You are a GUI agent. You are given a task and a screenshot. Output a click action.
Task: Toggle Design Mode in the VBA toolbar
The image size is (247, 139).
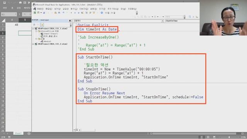pyautogui.click(x=82, y=13)
